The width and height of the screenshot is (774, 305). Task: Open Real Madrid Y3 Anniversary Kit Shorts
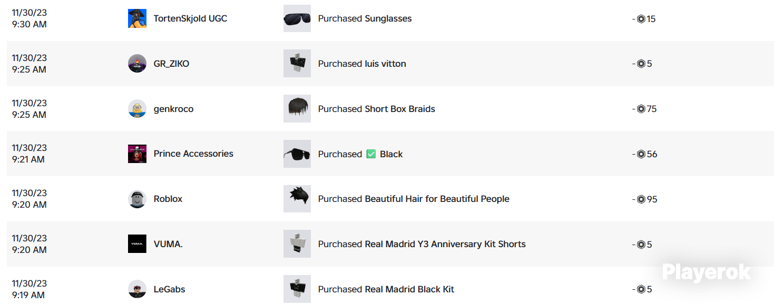(445, 244)
